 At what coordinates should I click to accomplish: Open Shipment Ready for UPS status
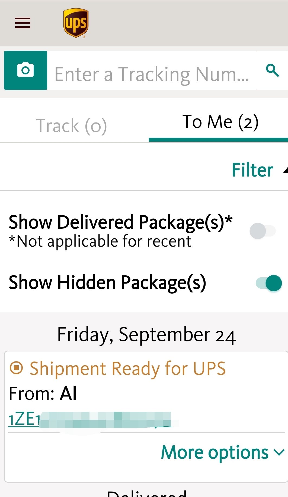(x=127, y=368)
